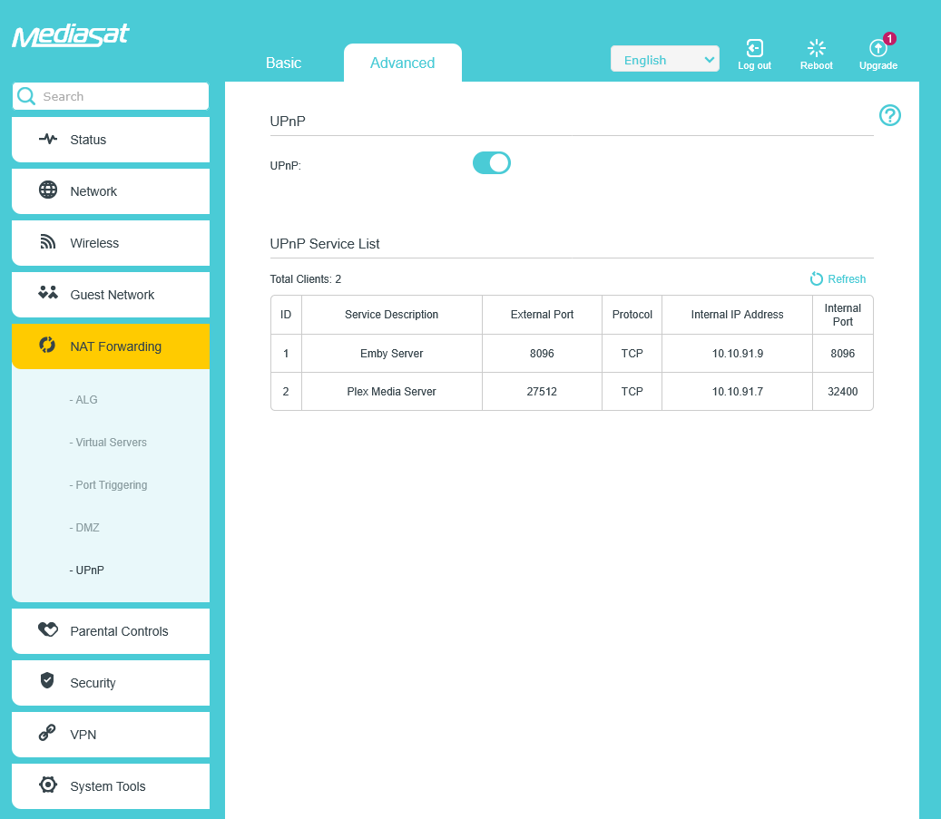Viewport: 941px width, 819px height.
Task: Click the Reboot icon
Action: (x=816, y=49)
